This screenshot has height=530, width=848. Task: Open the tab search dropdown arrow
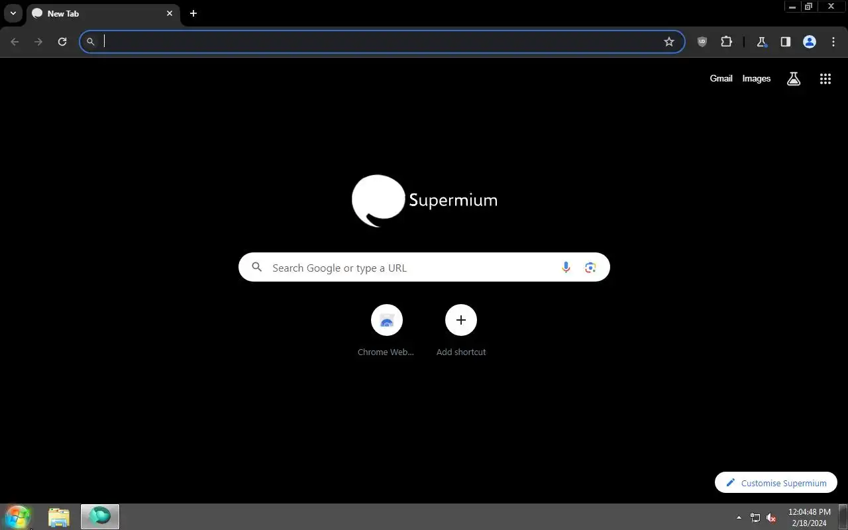click(x=13, y=13)
